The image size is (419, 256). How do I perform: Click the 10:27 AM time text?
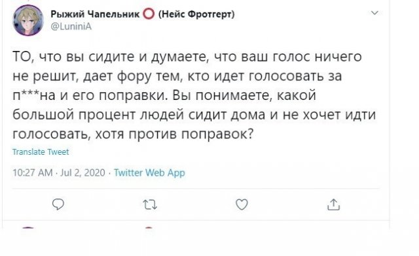[x=33, y=173]
